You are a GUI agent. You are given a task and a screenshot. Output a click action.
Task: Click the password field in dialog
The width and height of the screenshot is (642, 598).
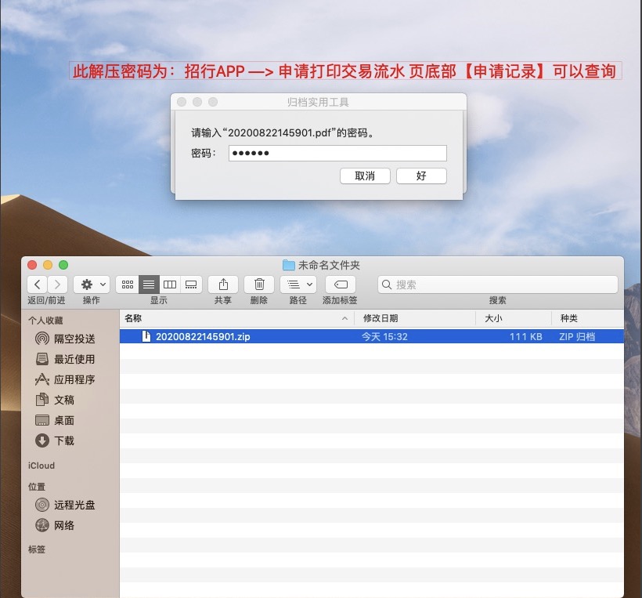pos(337,153)
